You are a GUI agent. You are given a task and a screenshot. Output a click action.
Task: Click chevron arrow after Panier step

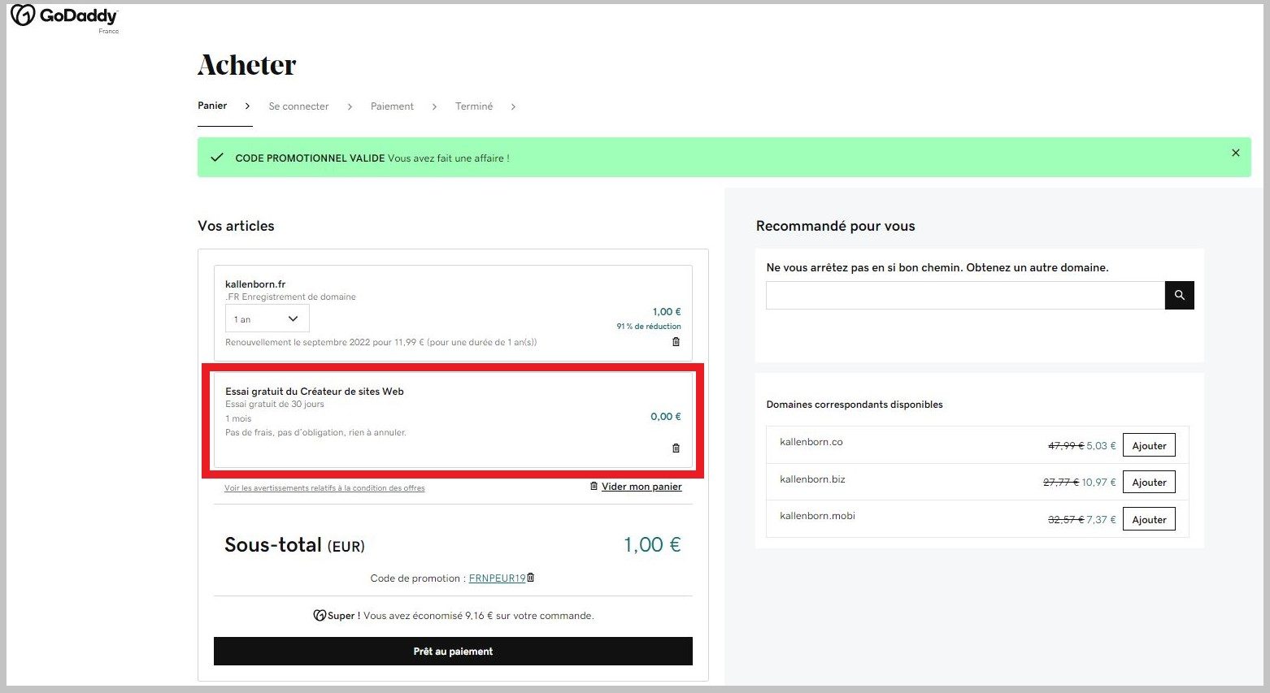click(x=247, y=106)
